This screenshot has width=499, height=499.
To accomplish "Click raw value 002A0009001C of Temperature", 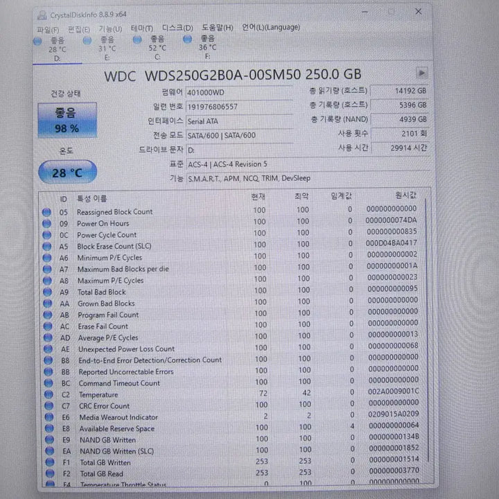I will tap(394, 392).
